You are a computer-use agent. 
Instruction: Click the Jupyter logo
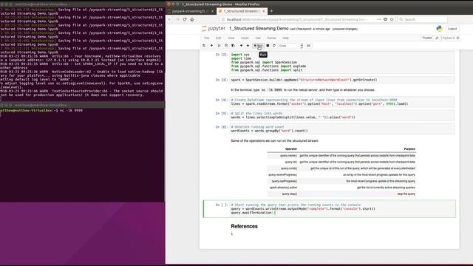pyautogui.click(x=214, y=28)
